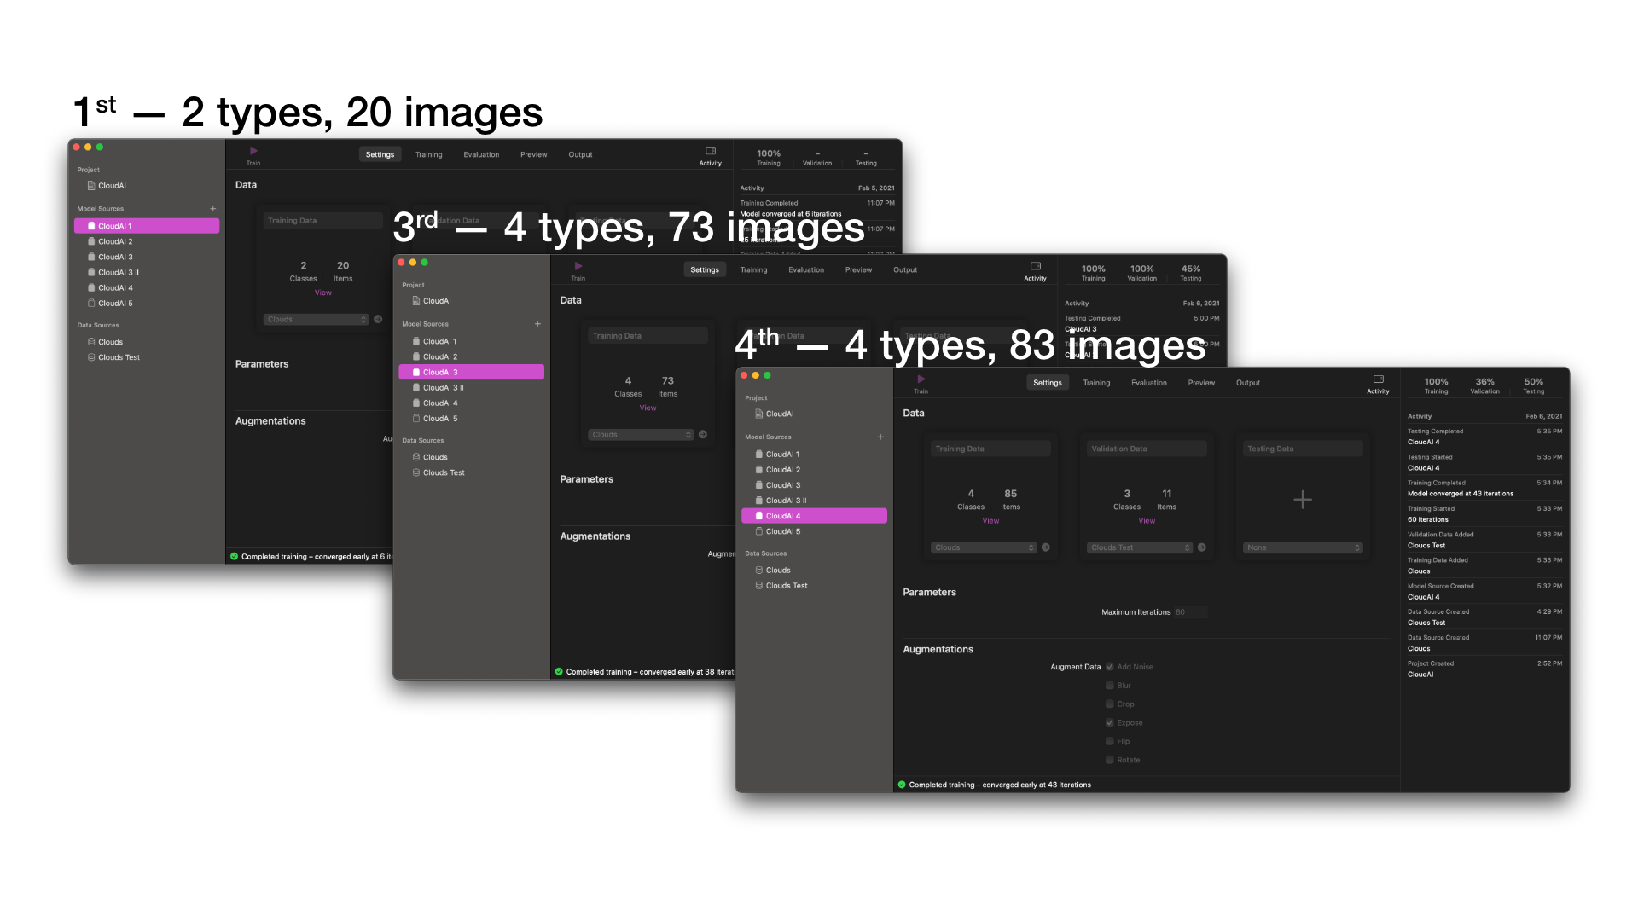The width and height of the screenshot is (1638, 921).
Task: Open Training Data Clouds dropdown in front window
Action: pyautogui.click(x=984, y=547)
